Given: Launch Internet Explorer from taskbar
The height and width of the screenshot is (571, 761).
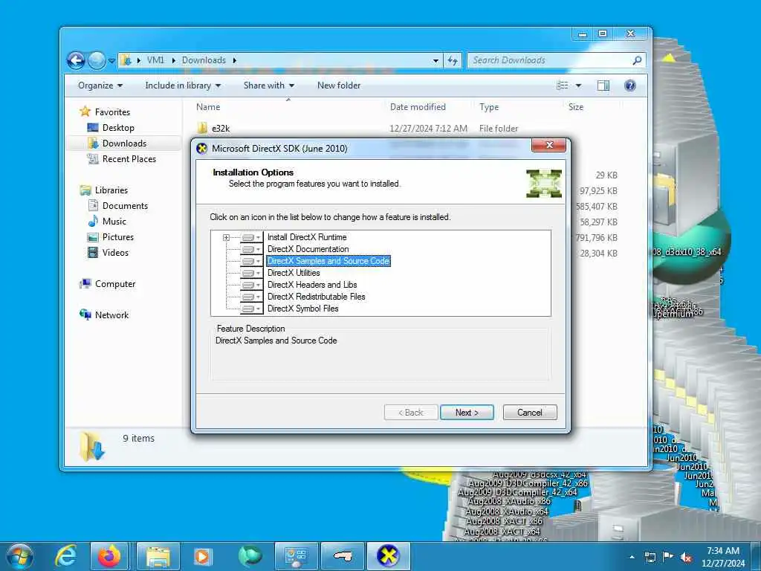Looking at the screenshot, I should pos(65,556).
